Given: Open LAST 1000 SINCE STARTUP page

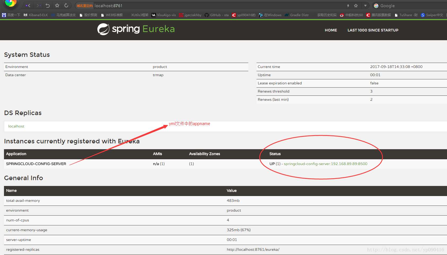Looking at the screenshot, I should click(373, 30).
